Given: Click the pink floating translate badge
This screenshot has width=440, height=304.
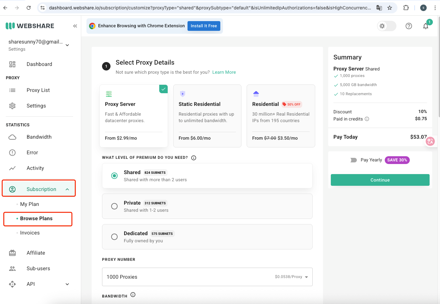Looking at the screenshot, I should coord(430,141).
